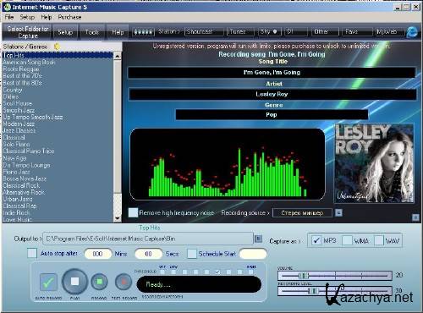The image size is (423, 313).
Task: Click small square icon right of recording source
Action: click(338, 212)
